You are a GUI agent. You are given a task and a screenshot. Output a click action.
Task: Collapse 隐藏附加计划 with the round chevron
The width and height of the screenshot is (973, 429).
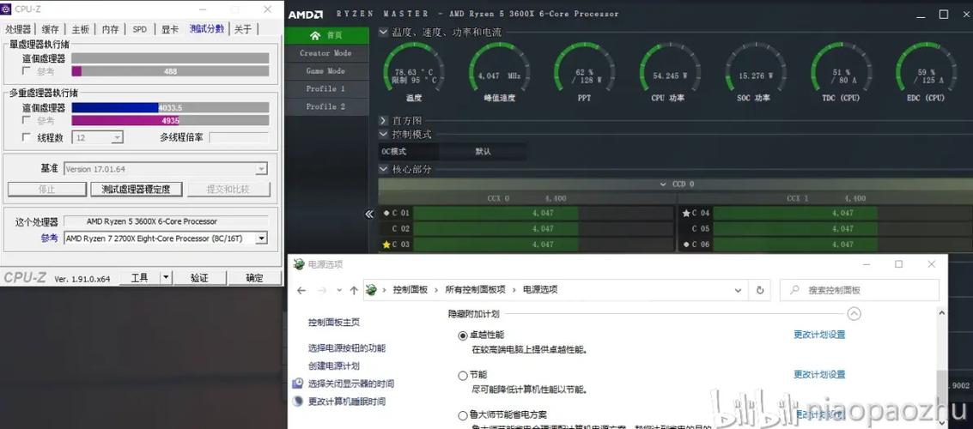pyautogui.click(x=854, y=314)
